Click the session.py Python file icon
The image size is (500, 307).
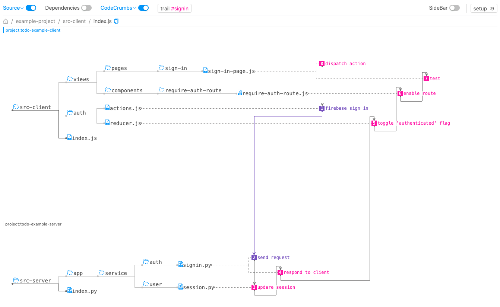181,287
